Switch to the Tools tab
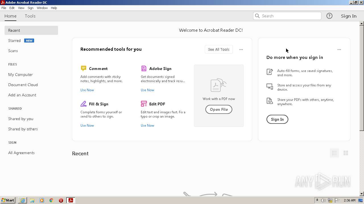The height and width of the screenshot is (204, 364). [x=30, y=16]
